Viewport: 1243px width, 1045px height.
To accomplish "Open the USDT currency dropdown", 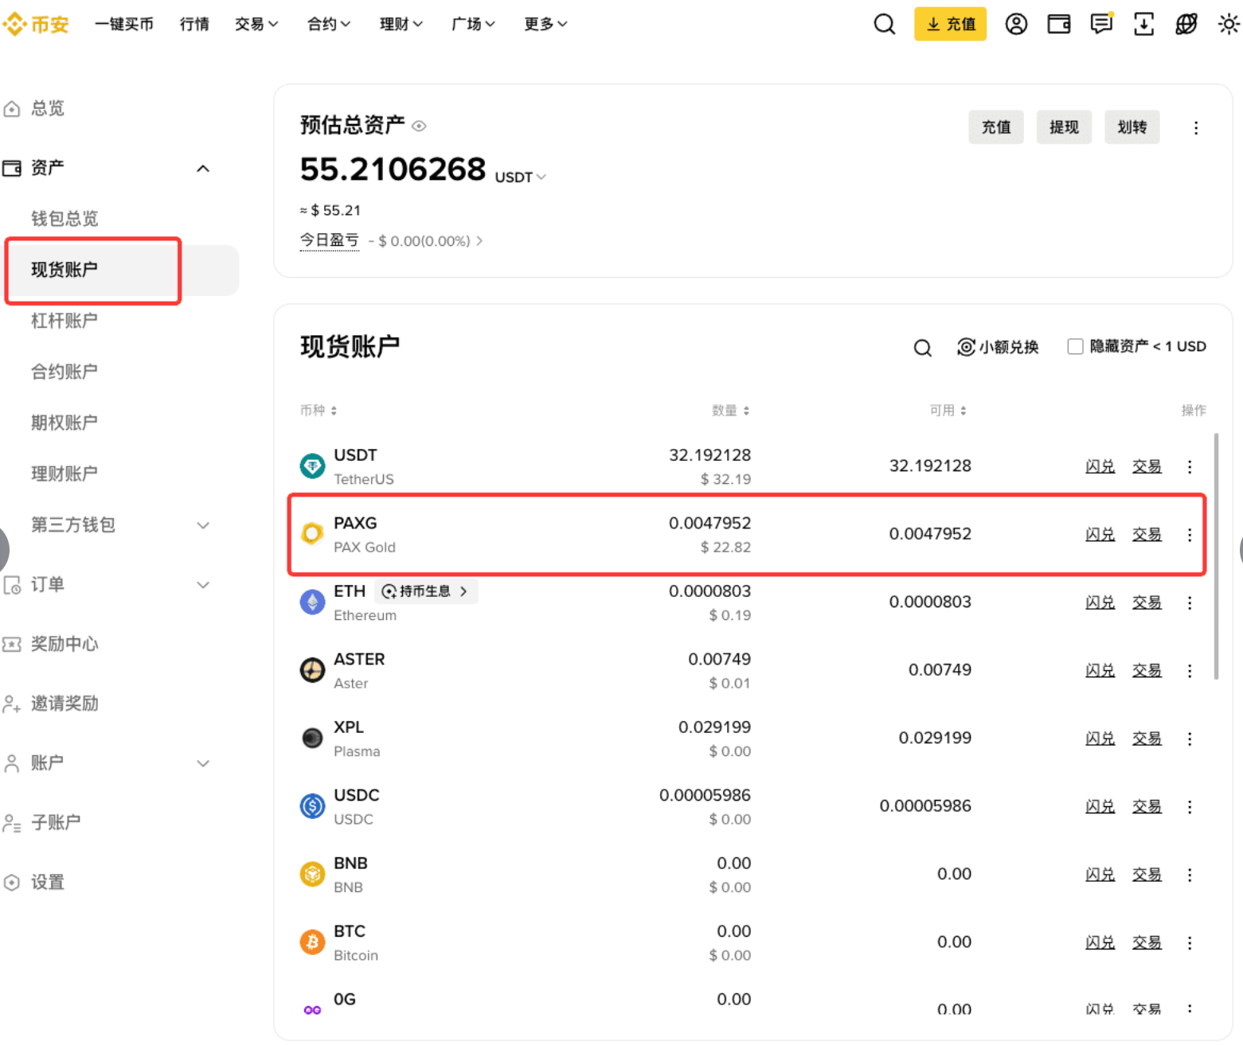I will tap(518, 177).
